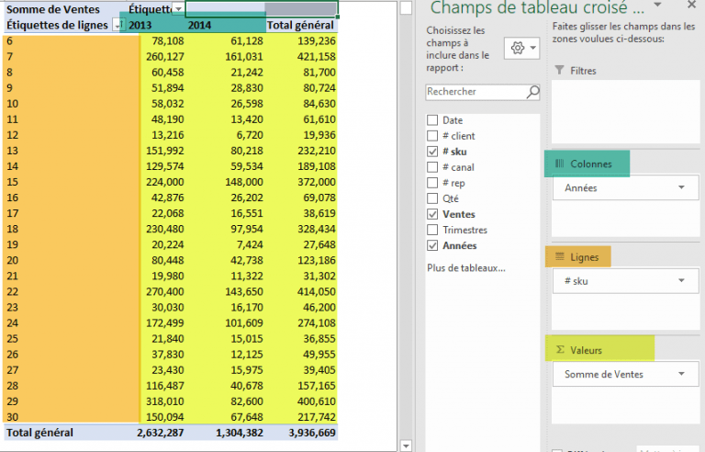Tick the Trimestres field checkbox

click(x=432, y=230)
